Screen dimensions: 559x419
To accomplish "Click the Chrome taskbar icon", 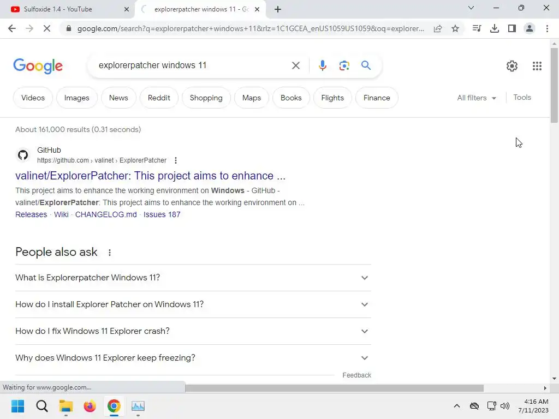I will point(114,406).
